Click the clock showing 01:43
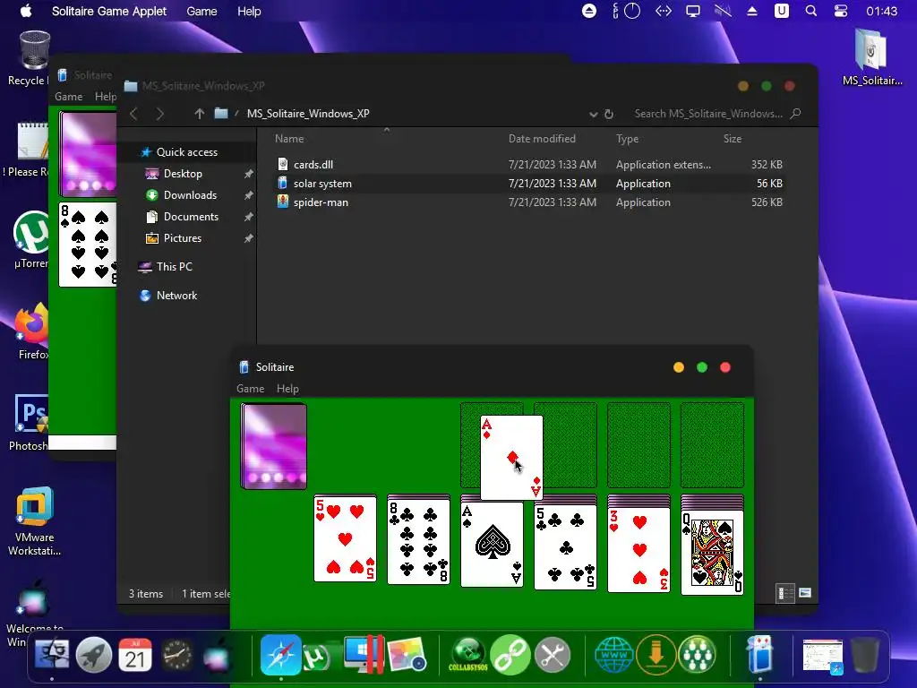The image size is (917, 688). point(881,11)
